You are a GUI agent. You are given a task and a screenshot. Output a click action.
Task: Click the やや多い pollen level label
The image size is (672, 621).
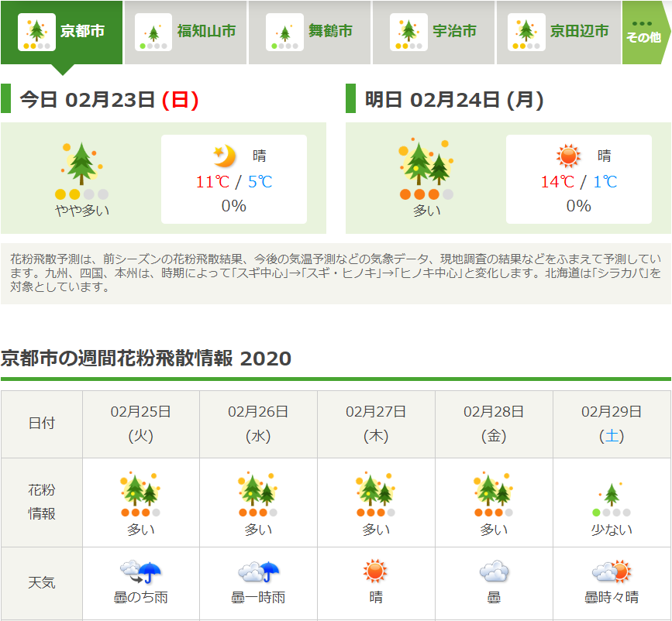[82, 211]
